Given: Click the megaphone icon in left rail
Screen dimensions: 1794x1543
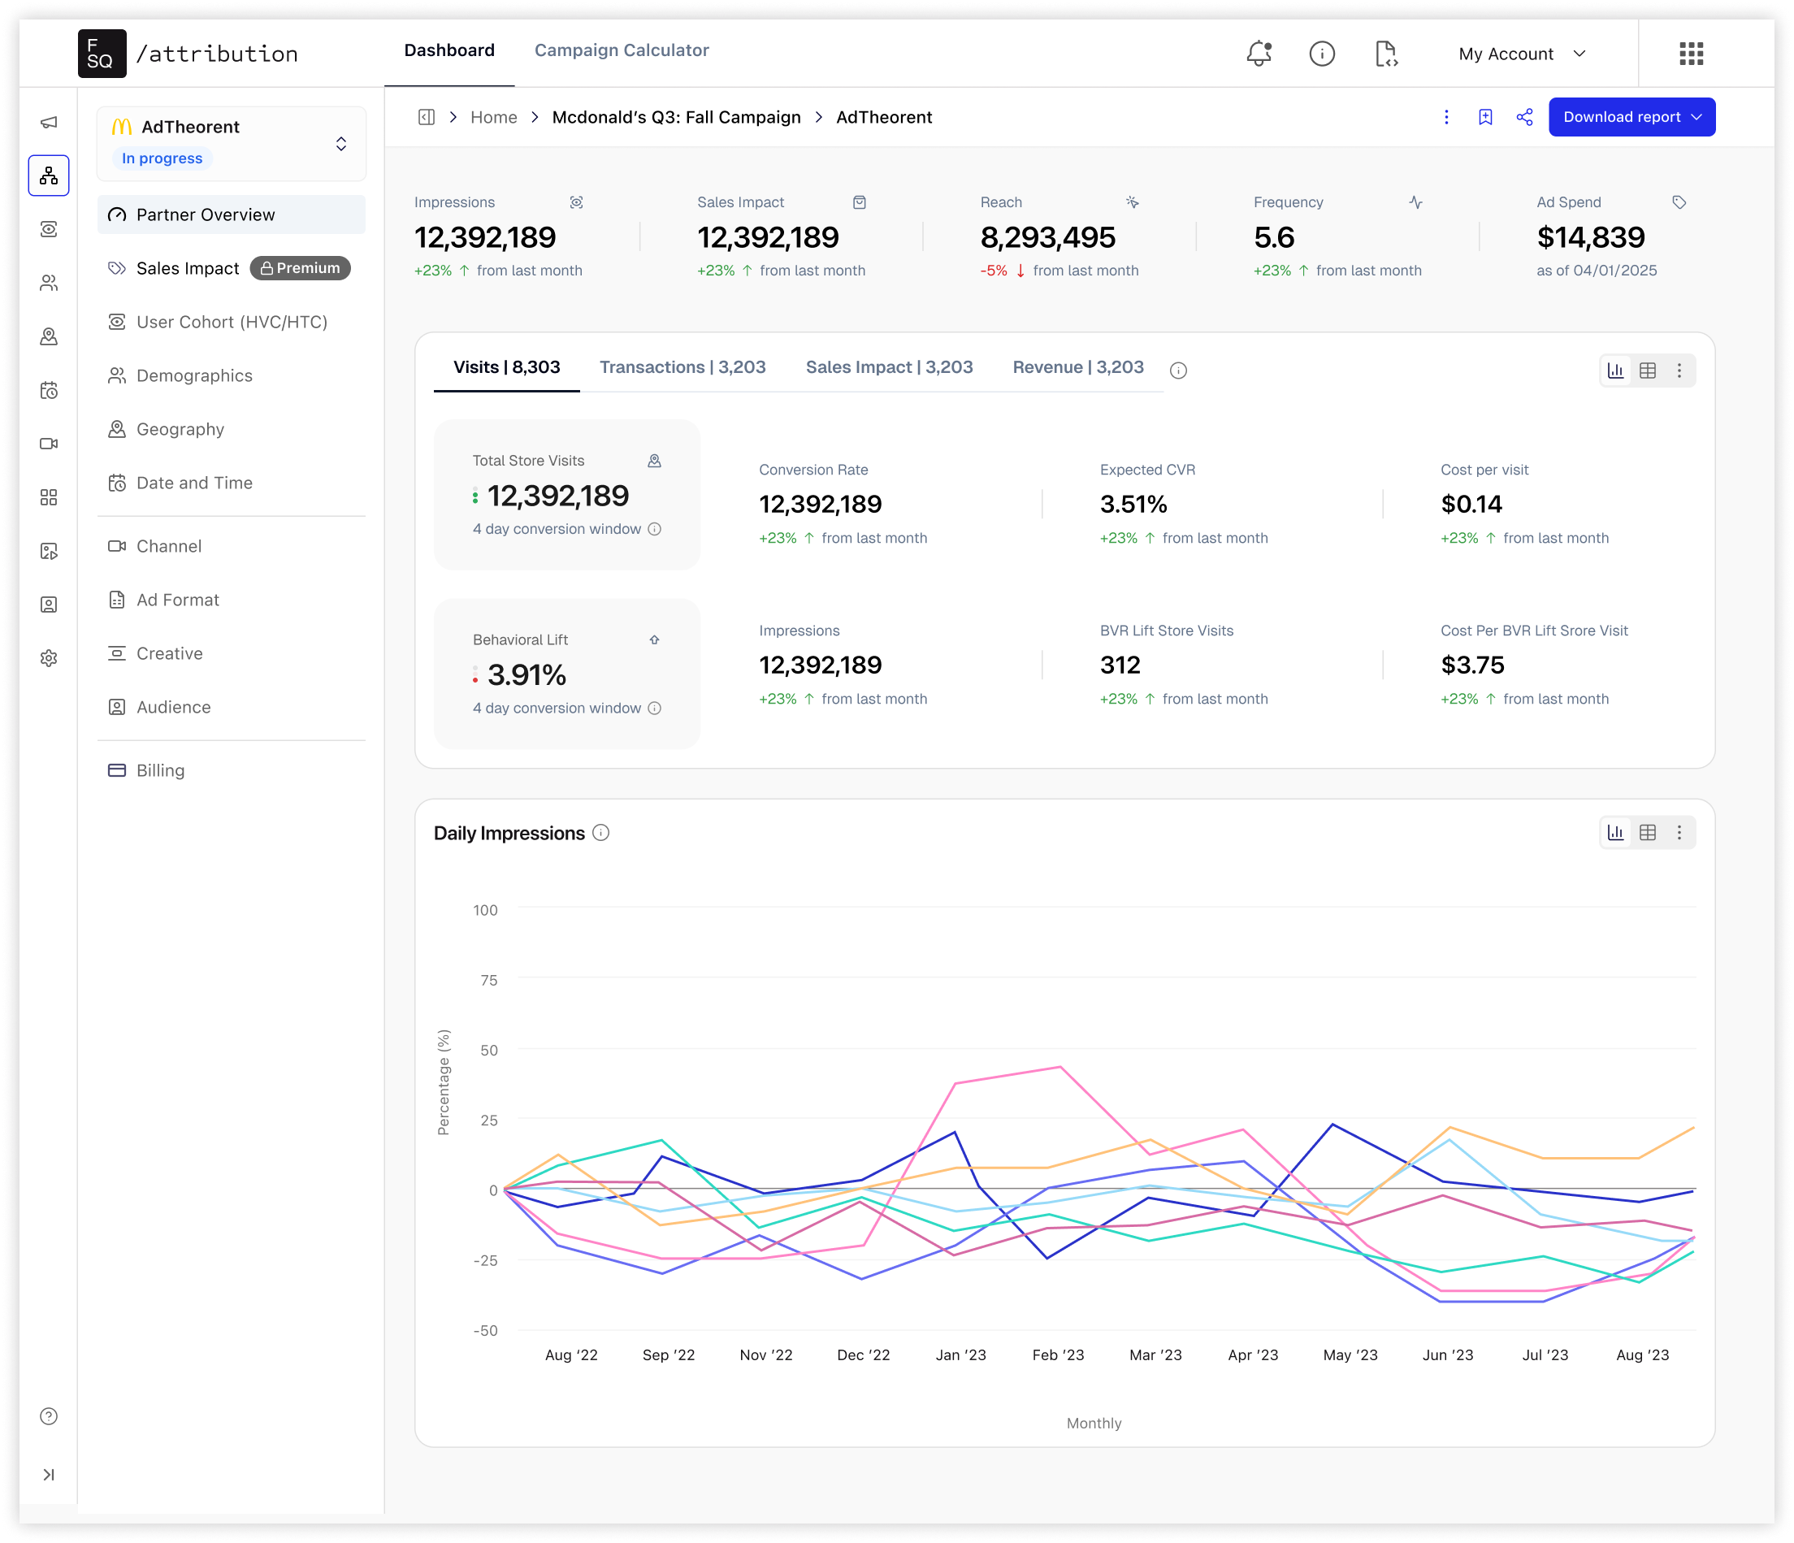Looking at the screenshot, I should (50, 122).
